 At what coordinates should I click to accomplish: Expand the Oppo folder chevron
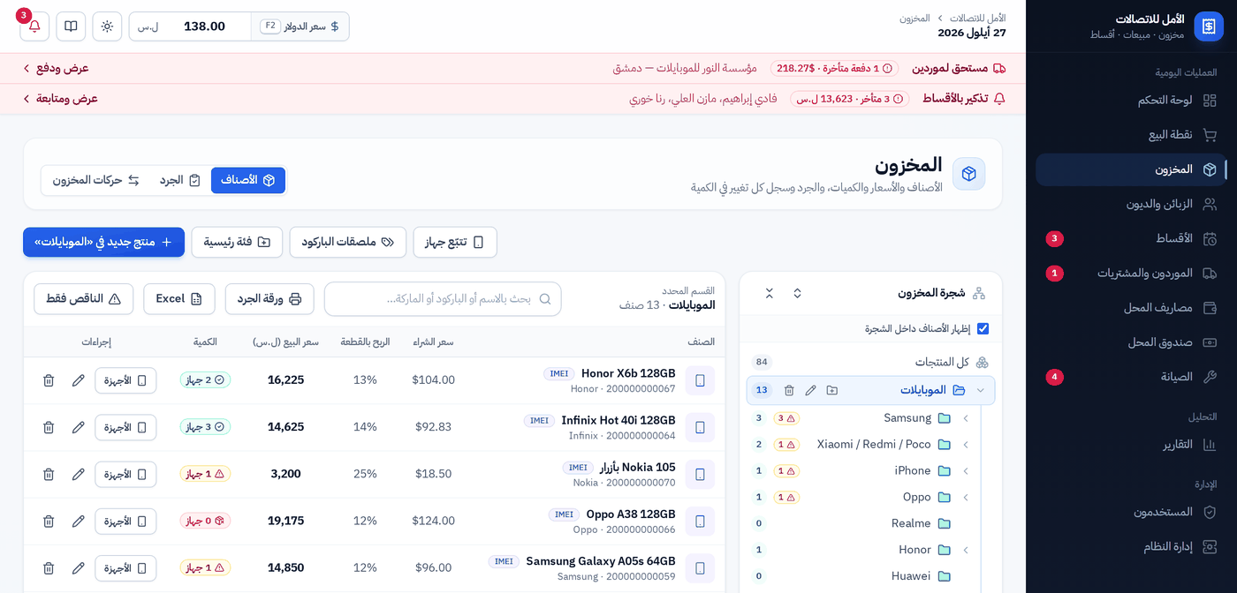click(x=966, y=497)
